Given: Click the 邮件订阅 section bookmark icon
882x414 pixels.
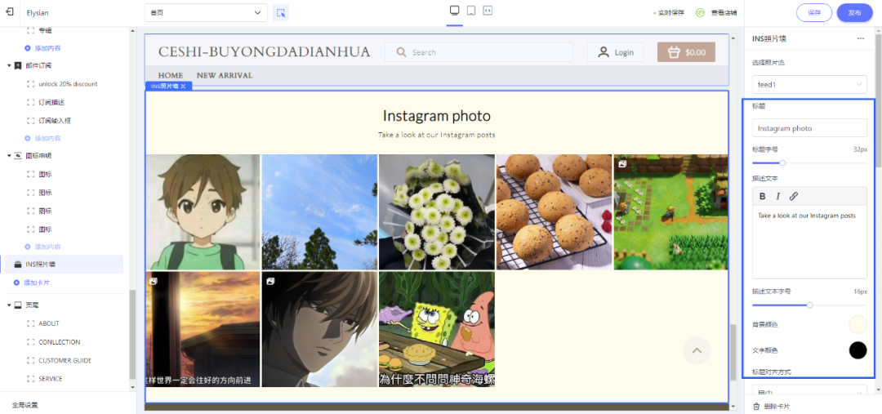Looking at the screenshot, I should coord(18,65).
